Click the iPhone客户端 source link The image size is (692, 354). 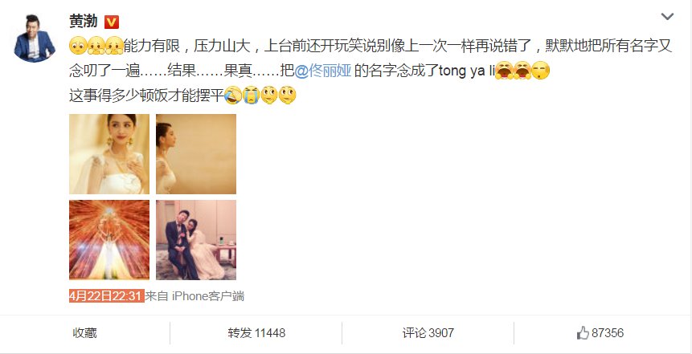tap(208, 296)
